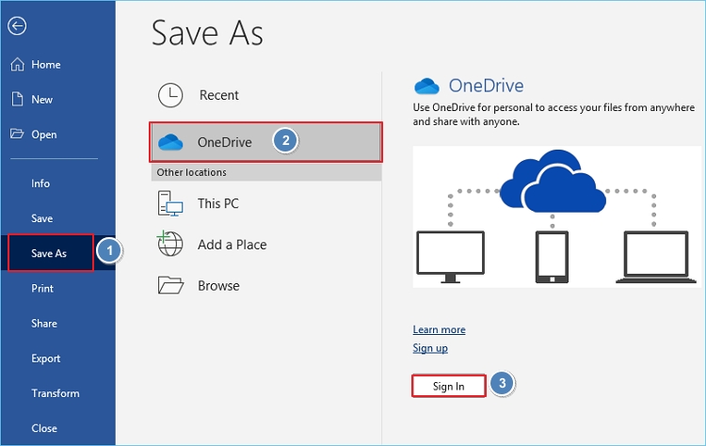The image size is (706, 446).
Task: Click the Learn more link
Action: click(439, 329)
